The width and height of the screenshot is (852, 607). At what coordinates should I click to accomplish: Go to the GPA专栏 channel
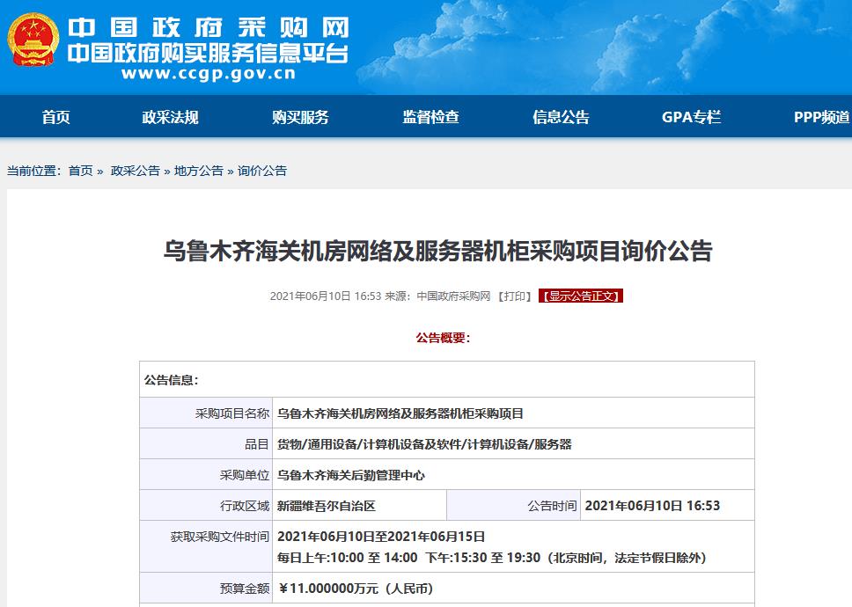(689, 116)
